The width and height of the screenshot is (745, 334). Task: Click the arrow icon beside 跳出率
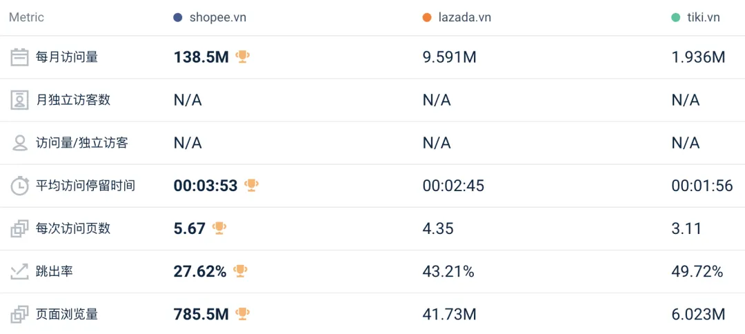coord(19,271)
